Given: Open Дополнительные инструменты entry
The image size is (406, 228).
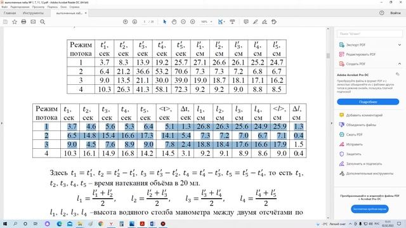Looking at the screenshot, I should point(369,174).
